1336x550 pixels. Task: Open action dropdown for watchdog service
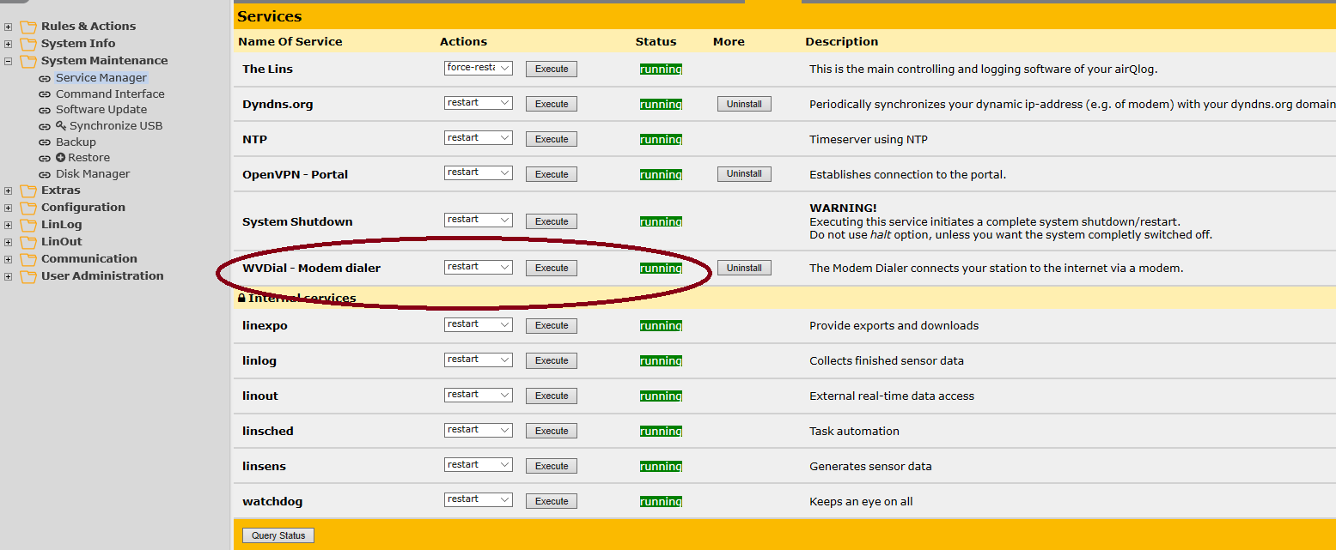click(x=479, y=499)
